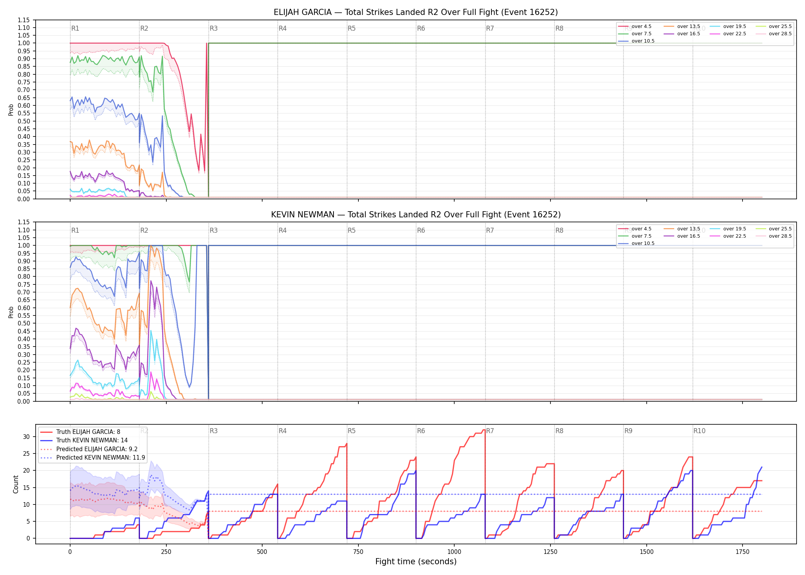Viewport: 805px width, 575px height.
Task: Click x-axis tick label 1000
Action: pos(454,552)
